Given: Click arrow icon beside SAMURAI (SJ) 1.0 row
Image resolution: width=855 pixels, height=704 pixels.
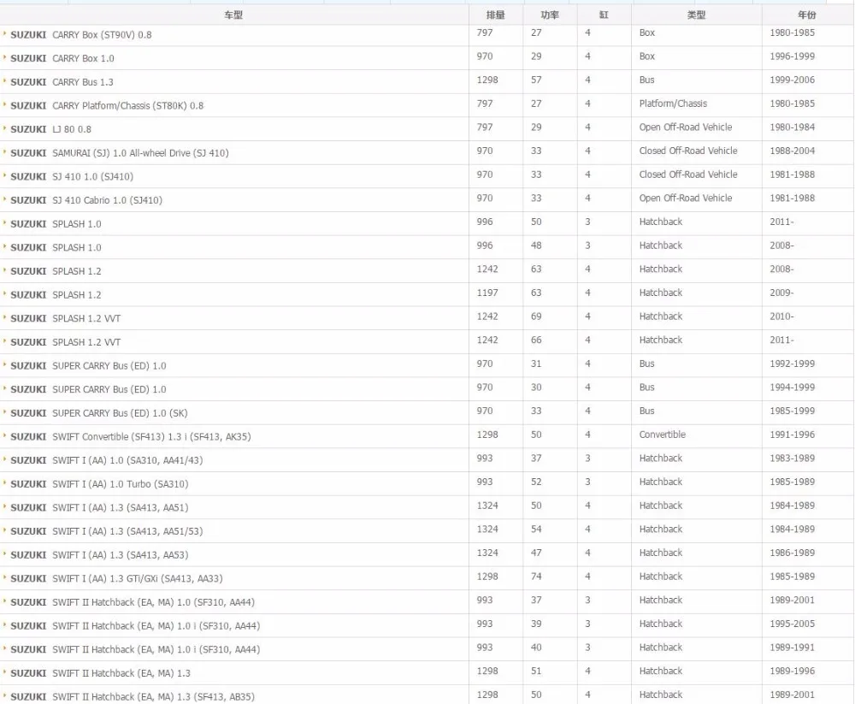Looking at the screenshot, I should [5, 151].
